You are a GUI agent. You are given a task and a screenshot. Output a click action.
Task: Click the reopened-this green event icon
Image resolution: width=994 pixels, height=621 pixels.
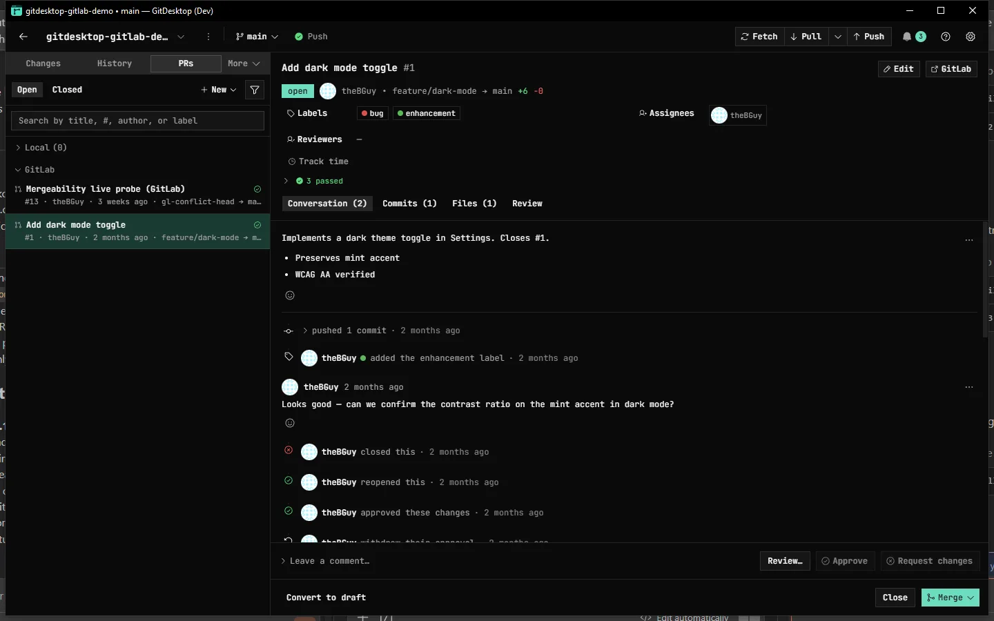pos(289,481)
